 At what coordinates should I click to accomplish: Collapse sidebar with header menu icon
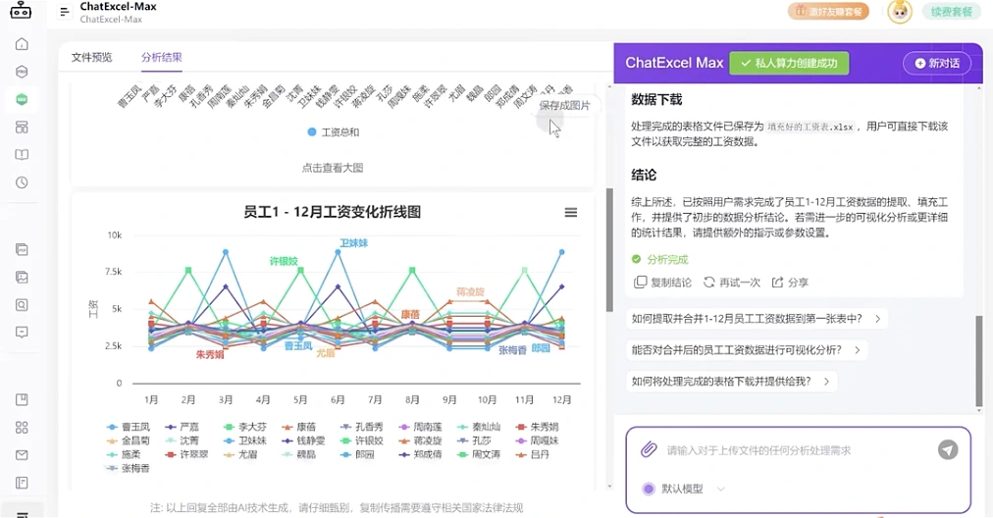(64, 12)
